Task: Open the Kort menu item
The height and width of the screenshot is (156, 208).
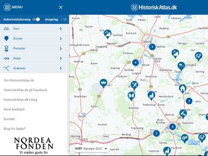Action: pos(34,29)
